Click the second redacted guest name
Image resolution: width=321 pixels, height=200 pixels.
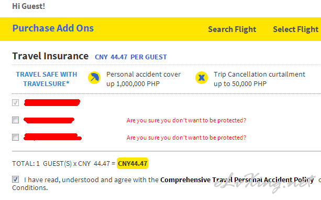pyautogui.click(x=49, y=120)
